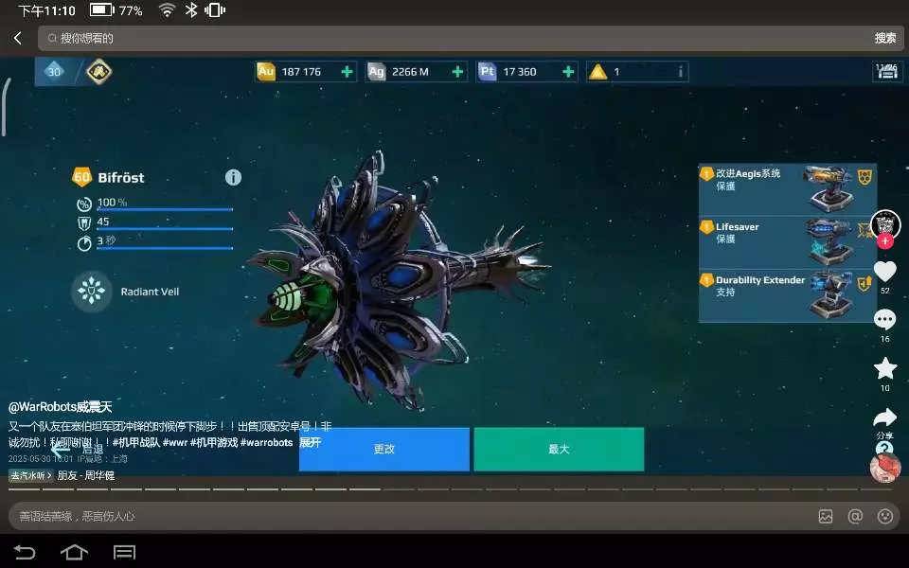Mention someone with @ icon
Screen dimensions: 909x568
tap(855, 516)
